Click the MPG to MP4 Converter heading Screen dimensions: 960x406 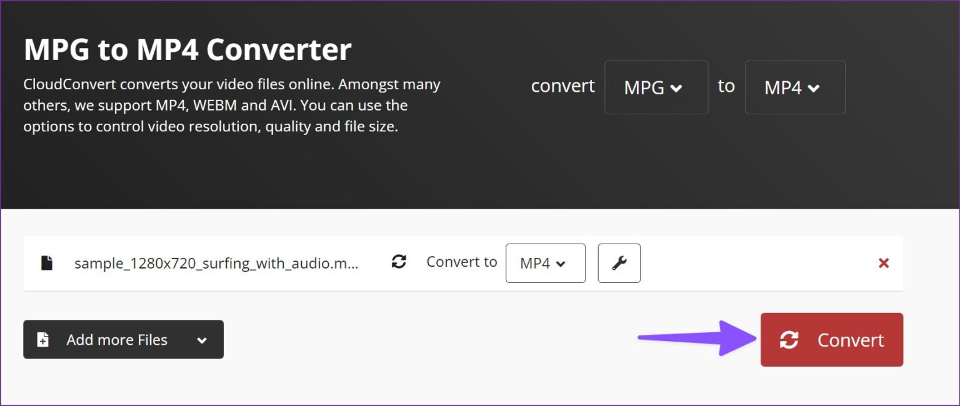click(x=187, y=49)
